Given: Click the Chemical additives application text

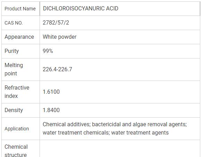Looking at the screenshot, I should tap(66, 124).
